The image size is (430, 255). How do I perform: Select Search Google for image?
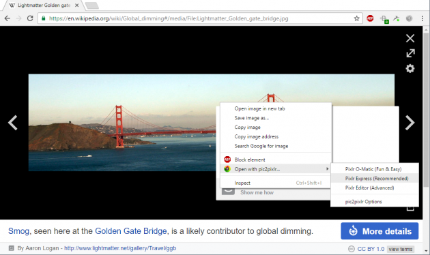point(276,146)
